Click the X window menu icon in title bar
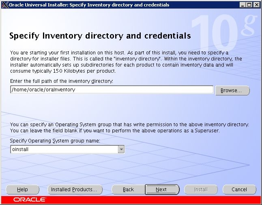The width and height of the screenshot is (262, 205). (x=4, y=5)
